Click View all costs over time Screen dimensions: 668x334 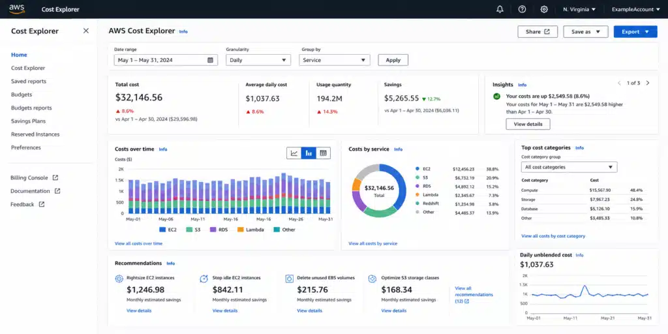pyautogui.click(x=138, y=243)
